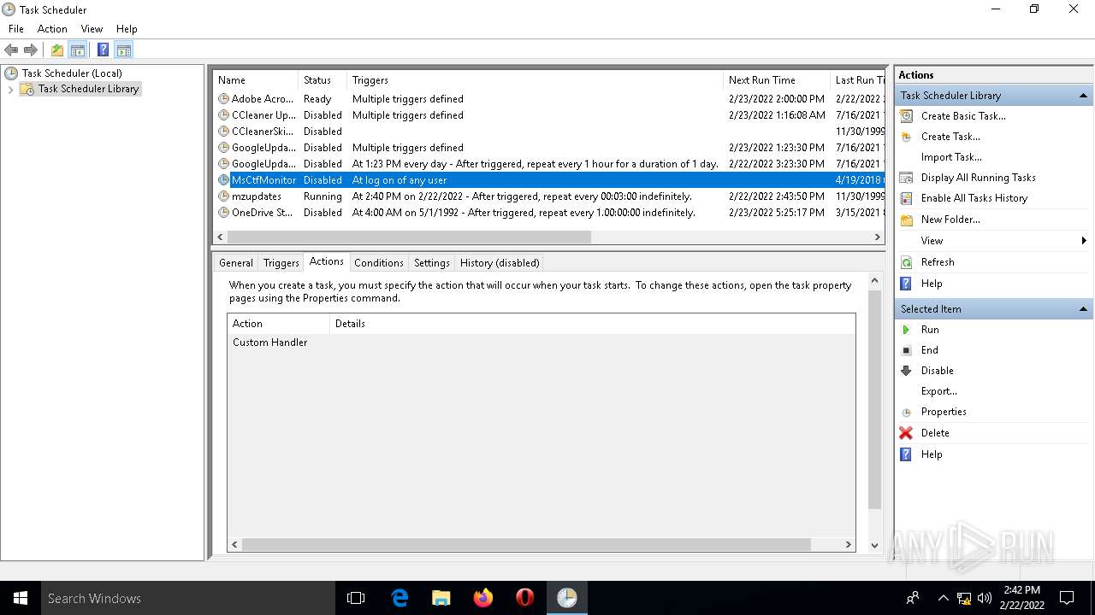Click the Properties clock icon
Screen dimensions: 1095x615
pos(907,412)
